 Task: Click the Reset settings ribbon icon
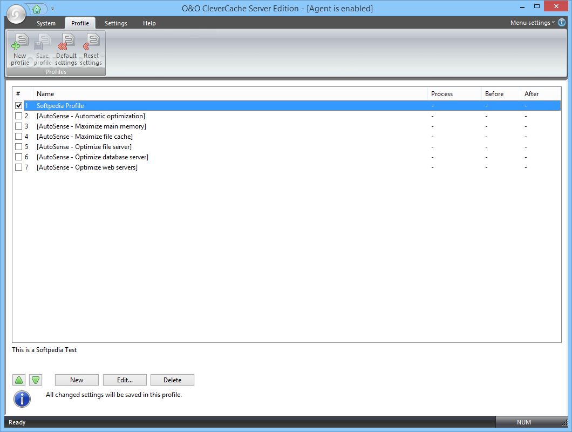coord(91,49)
